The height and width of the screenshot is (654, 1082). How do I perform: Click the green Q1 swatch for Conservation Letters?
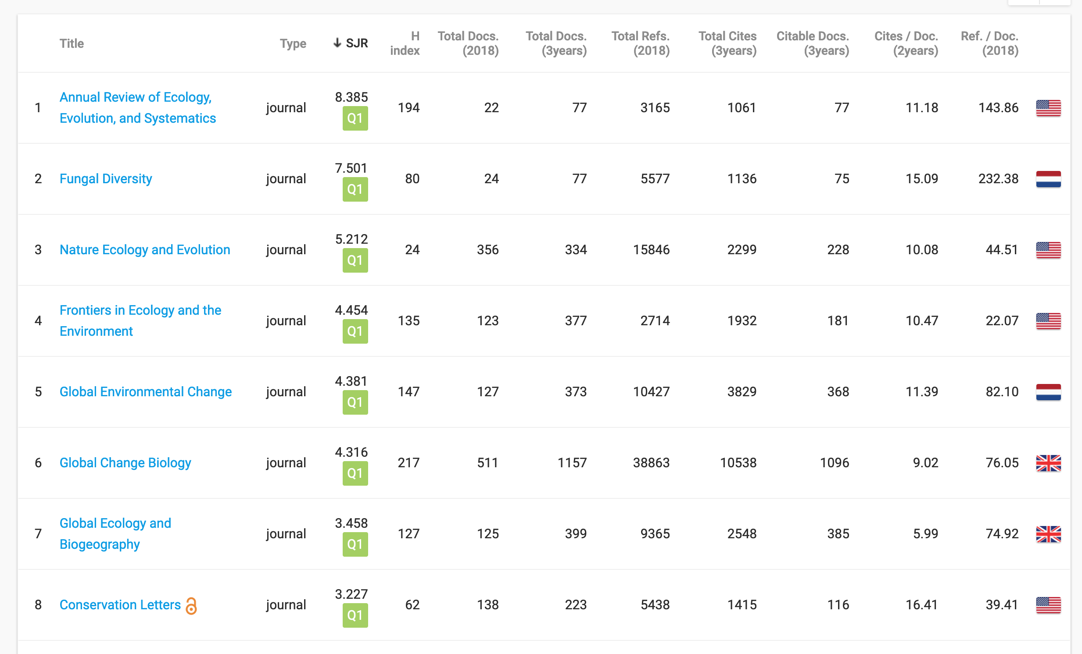tap(355, 615)
